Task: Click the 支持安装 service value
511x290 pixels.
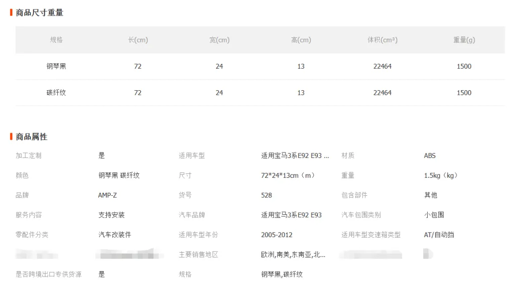Action: pos(111,215)
